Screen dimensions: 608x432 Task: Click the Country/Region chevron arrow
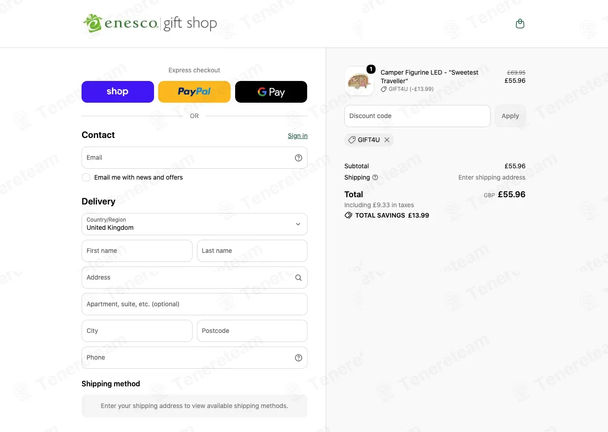coord(298,224)
